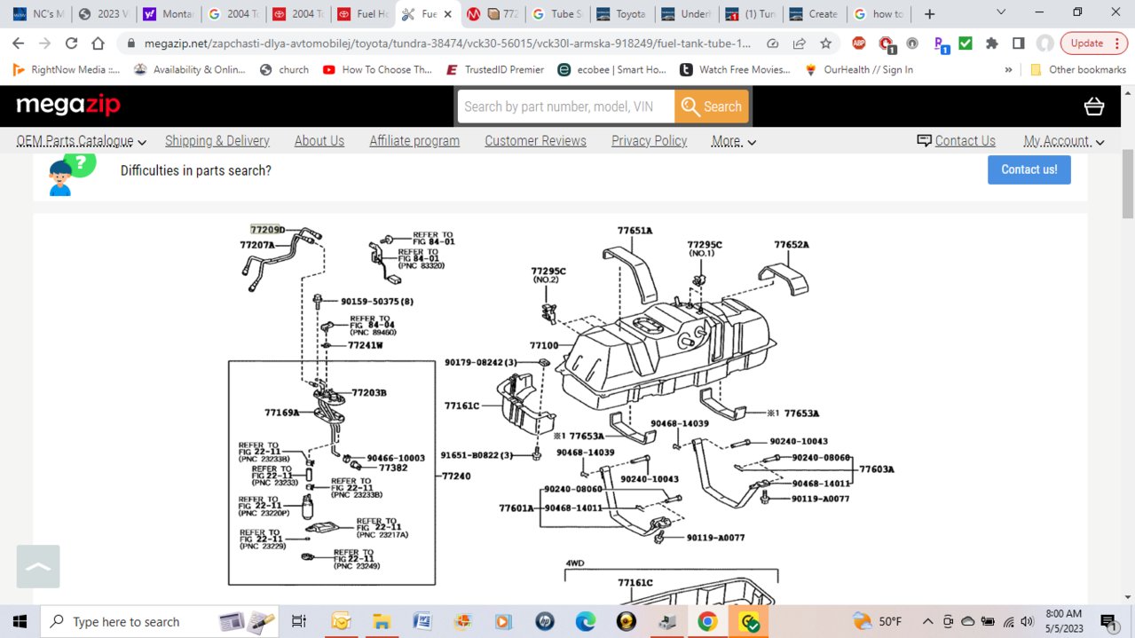Image resolution: width=1135 pixels, height=638 pixels.
Task: Go forward in browser history
Action: click(x=44, y=43)
